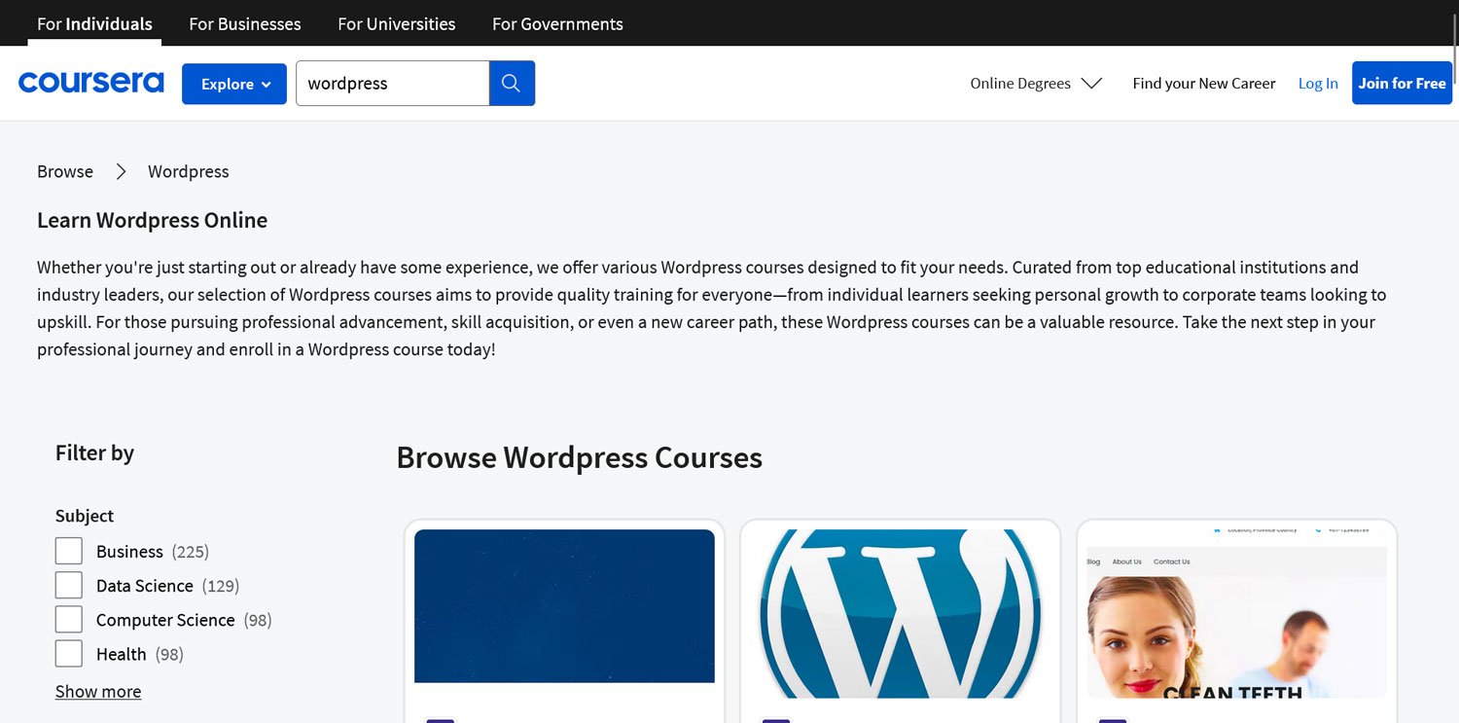Switch to the For Universities tab
1459x723 pixels.
pos(396,23)
